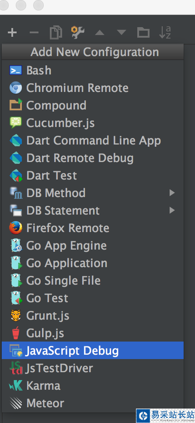This screenshot has width=195, height=423.
Task: Click the Dart Remote Debug icon
Action: [x=16, y=158]
